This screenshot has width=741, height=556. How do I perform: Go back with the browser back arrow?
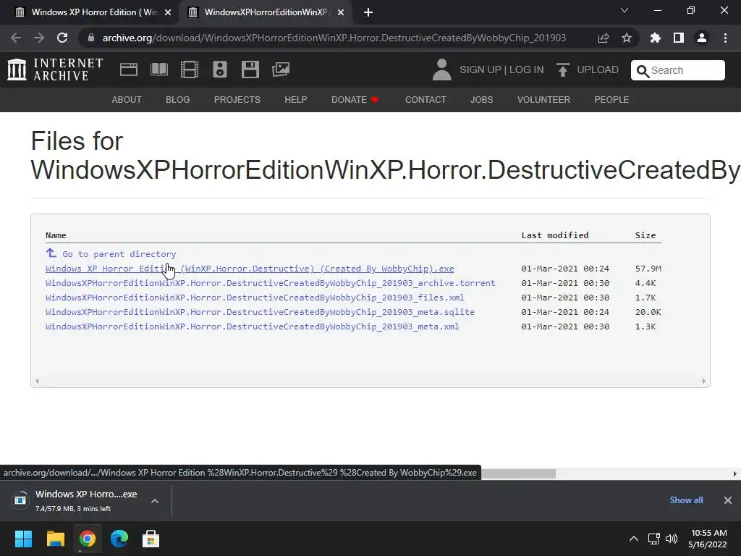(16, 38)
